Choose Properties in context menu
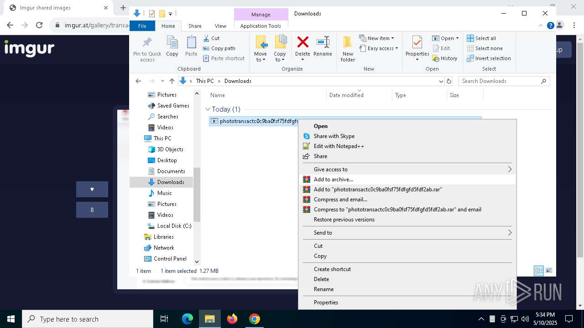The image size is (584, 328). [407, 302]
